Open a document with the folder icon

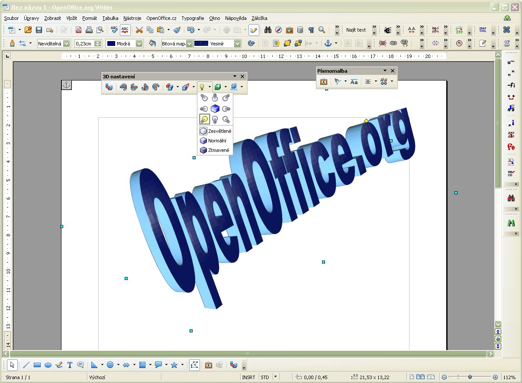click(28, 30)
